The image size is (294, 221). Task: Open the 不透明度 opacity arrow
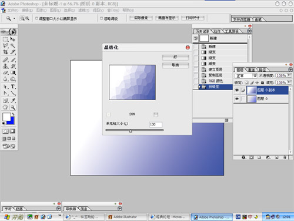[289, 75]
